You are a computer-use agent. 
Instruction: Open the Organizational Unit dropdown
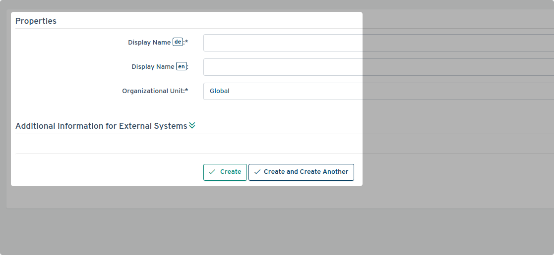(347, 91)
